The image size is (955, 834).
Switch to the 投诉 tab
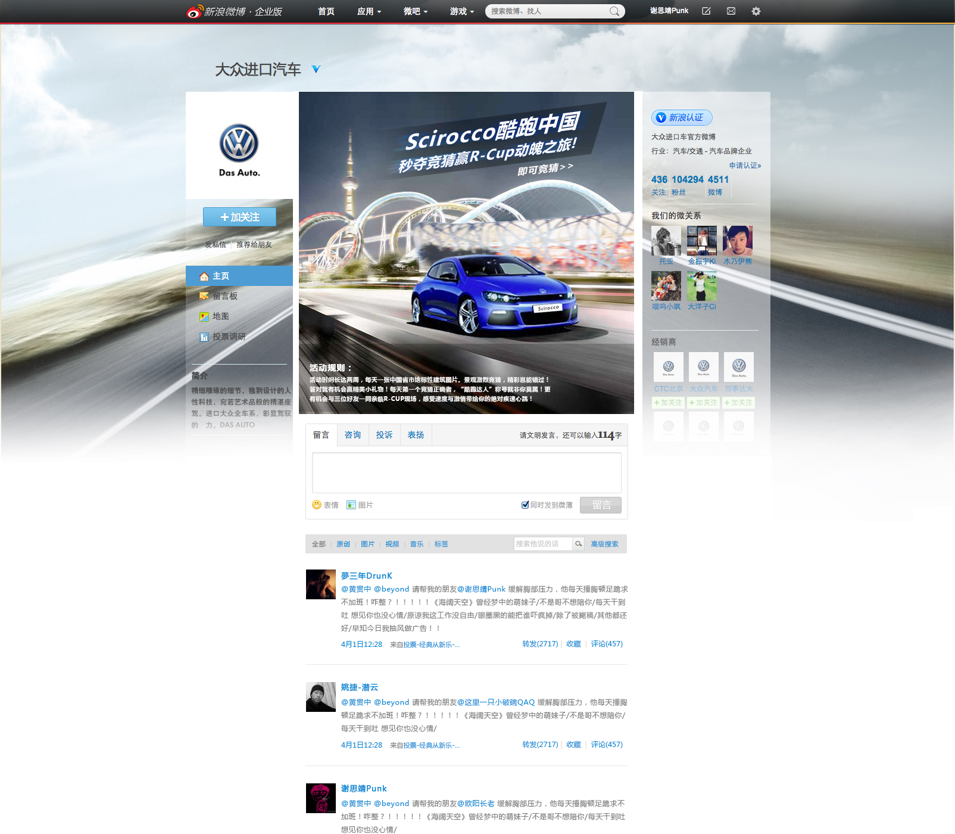385,435
